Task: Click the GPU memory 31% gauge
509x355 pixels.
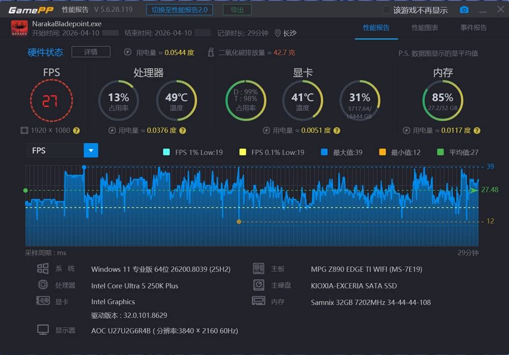Action: click(x=360, y=101)
